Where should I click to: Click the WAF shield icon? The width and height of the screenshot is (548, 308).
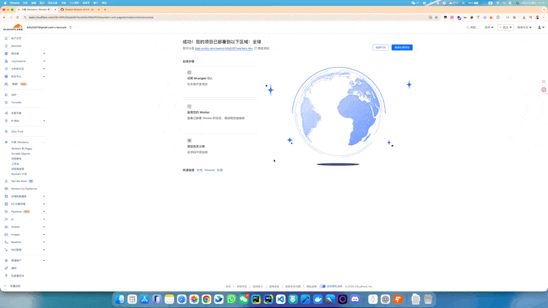(6, 95)
